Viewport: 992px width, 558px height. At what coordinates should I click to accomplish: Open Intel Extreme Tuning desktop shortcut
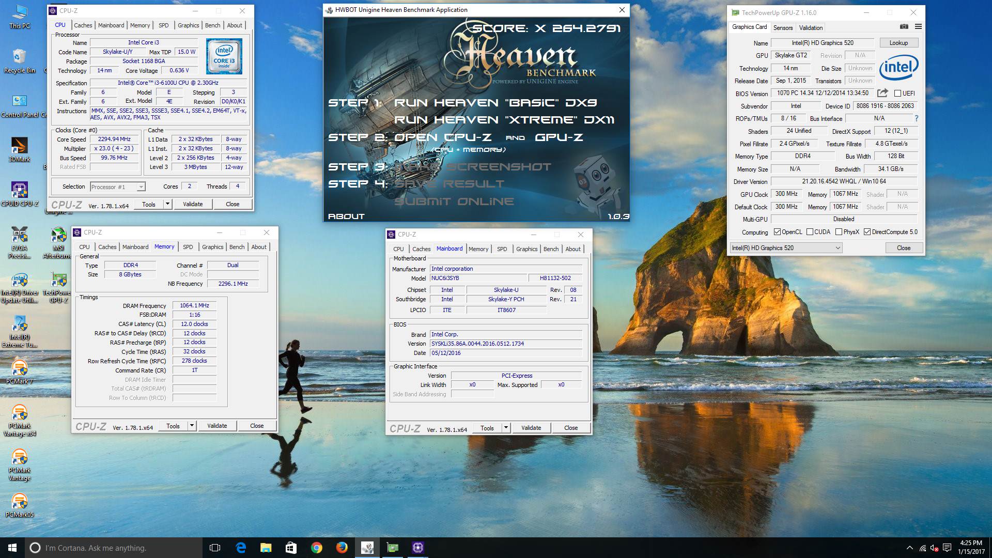click(20, 332)
